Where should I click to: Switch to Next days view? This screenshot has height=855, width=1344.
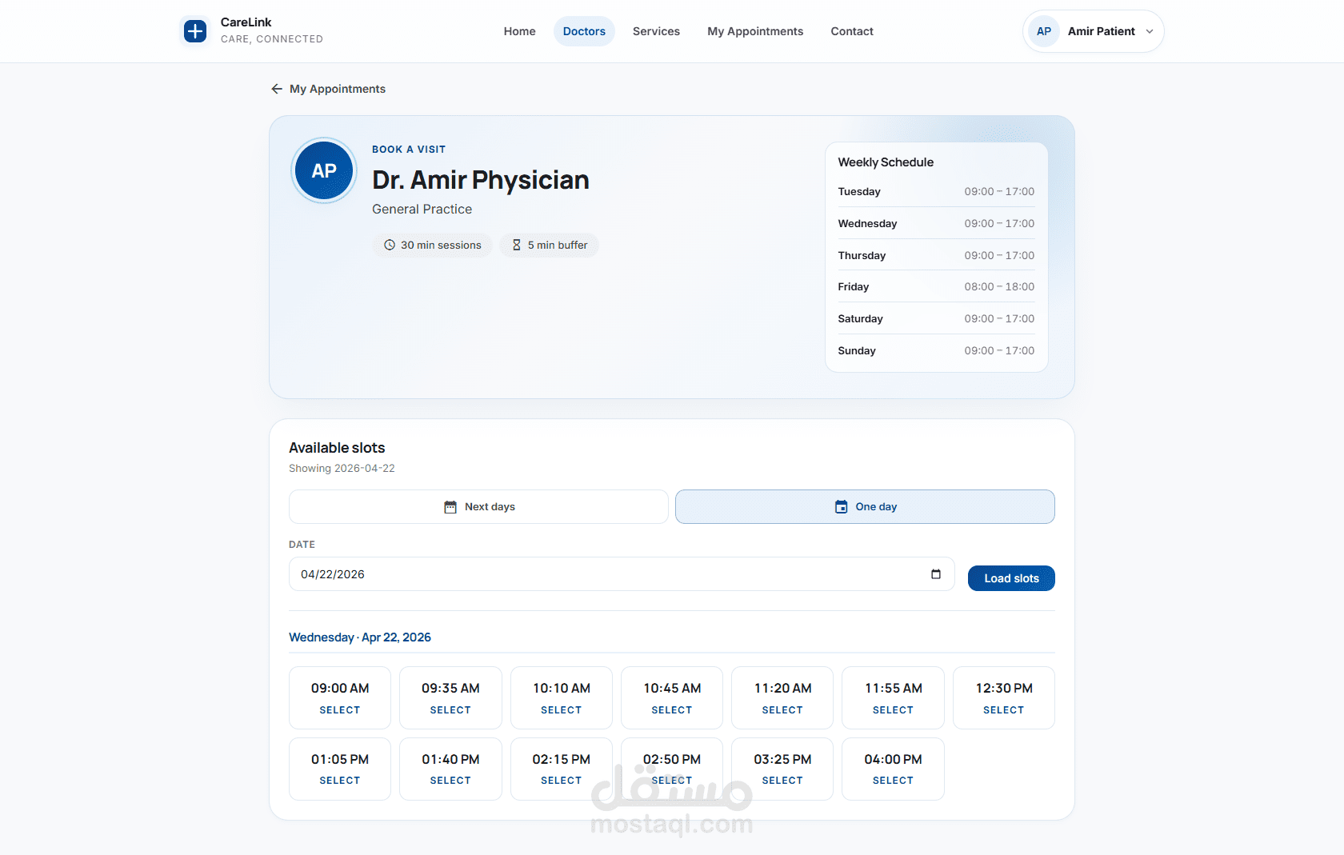[x=478, y=507]
